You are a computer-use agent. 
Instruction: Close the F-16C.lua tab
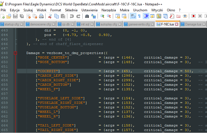(x=177, y=24)
